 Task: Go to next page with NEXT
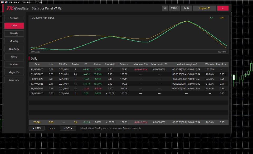point(68,128)
